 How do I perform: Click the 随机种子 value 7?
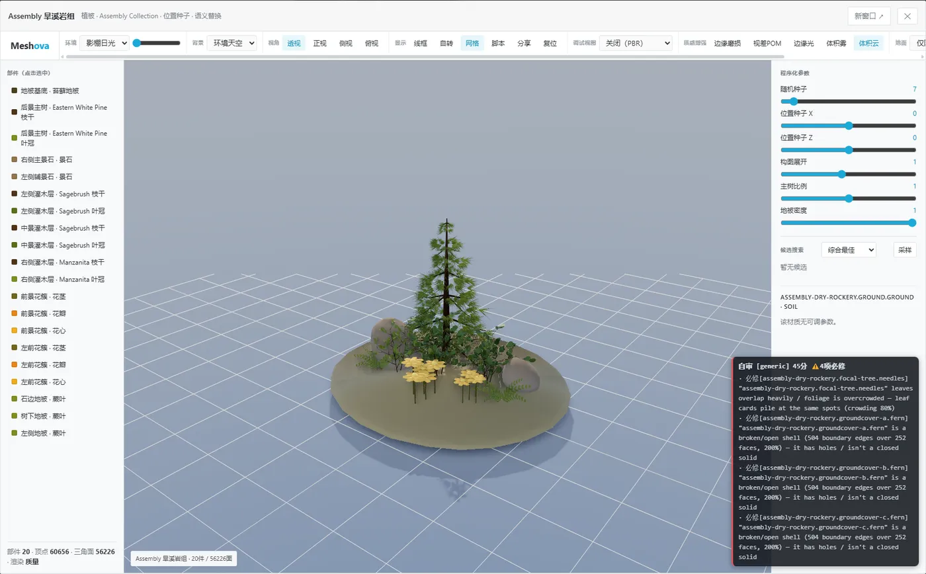[x=914, y=89]
